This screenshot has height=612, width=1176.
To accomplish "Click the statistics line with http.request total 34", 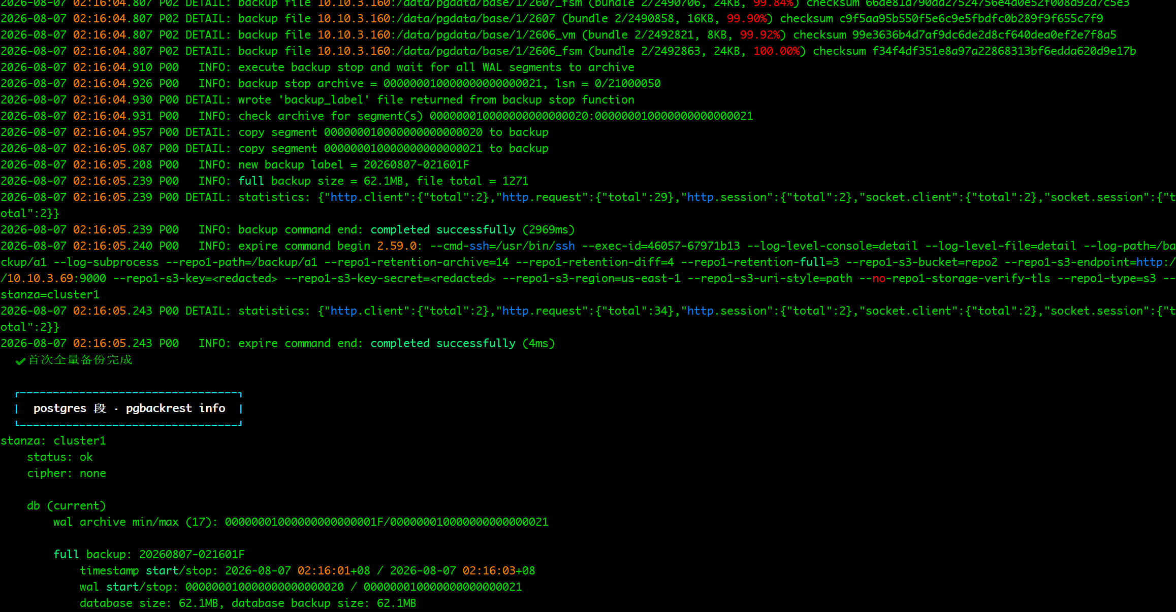I will (x=588, y=319).
